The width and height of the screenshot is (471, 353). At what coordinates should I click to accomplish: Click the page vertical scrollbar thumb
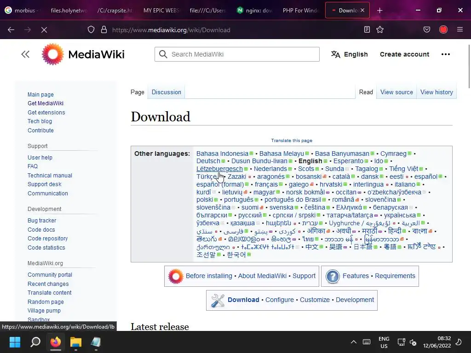pos(469,66)
